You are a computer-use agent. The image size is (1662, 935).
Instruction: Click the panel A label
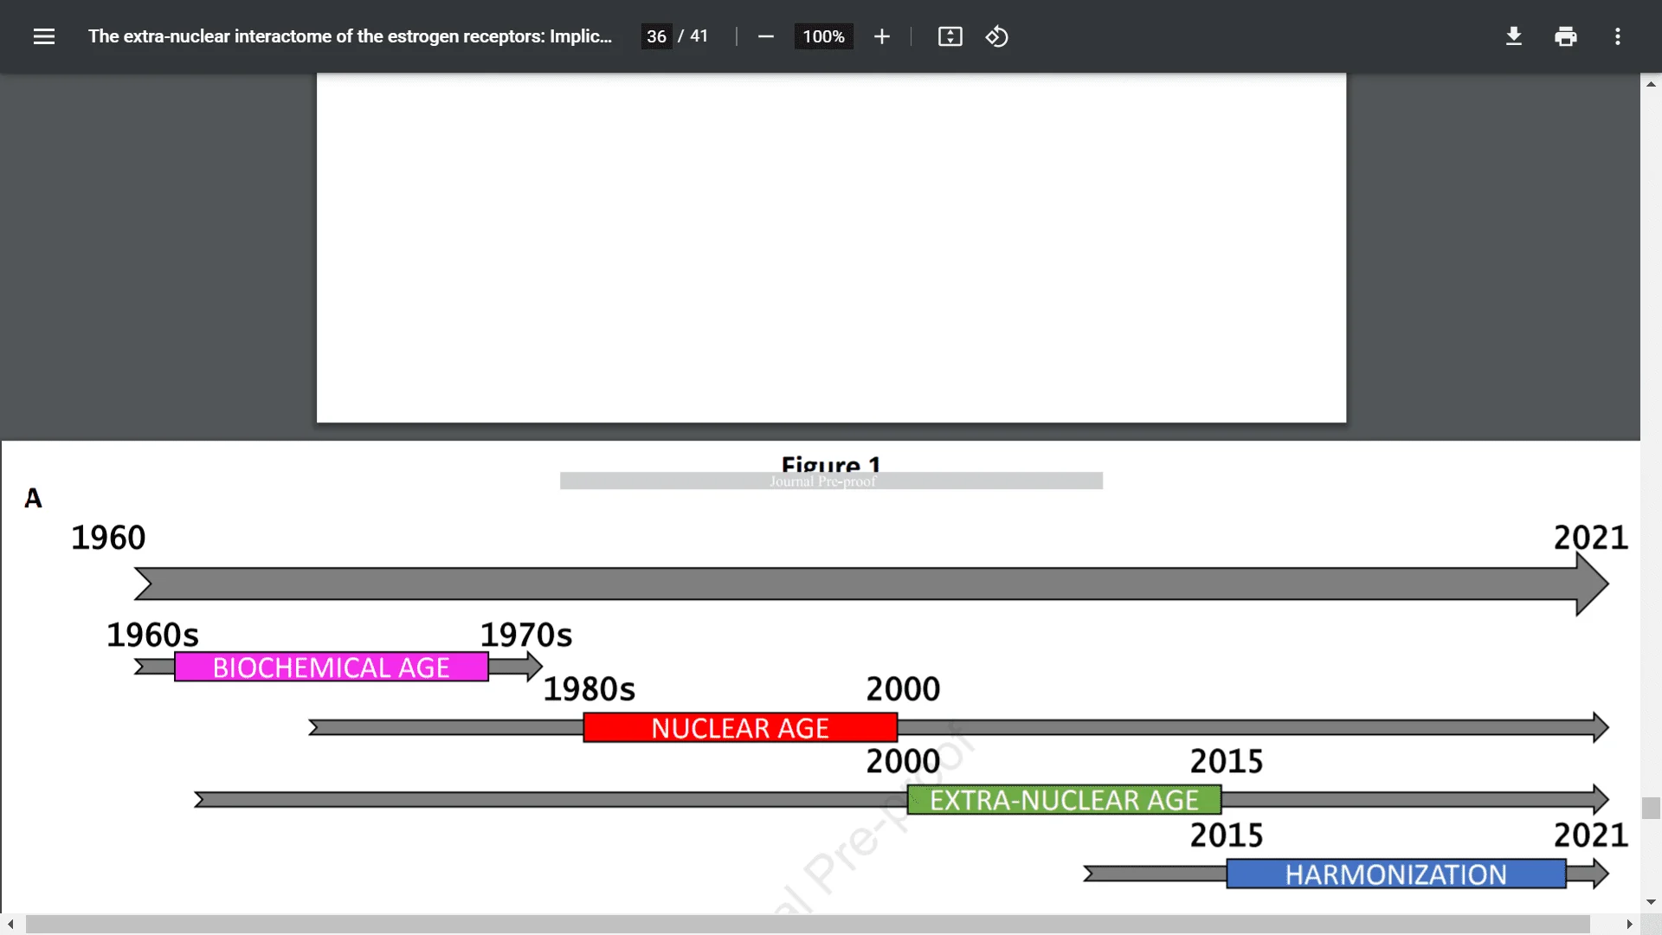[33, 498]
